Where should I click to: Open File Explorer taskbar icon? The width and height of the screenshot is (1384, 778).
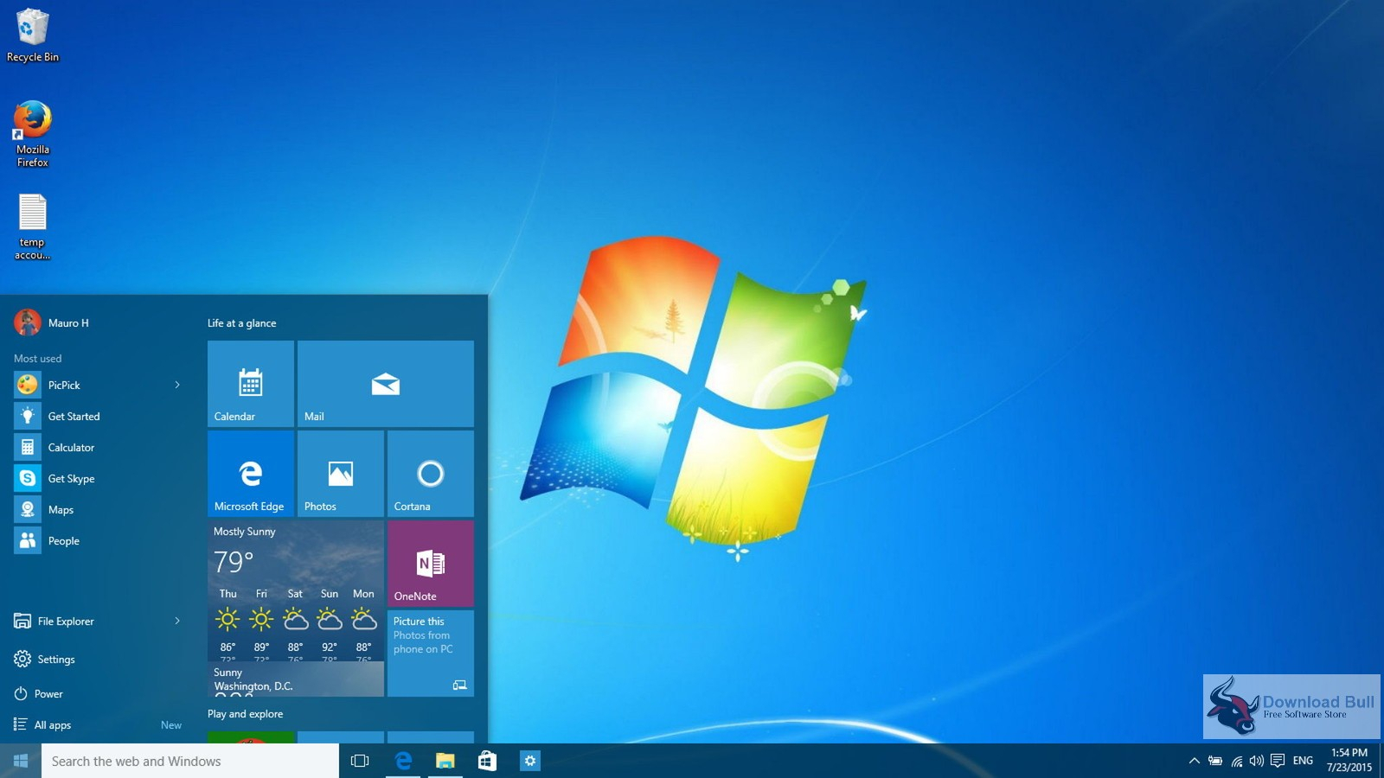(x=445, y=761)
